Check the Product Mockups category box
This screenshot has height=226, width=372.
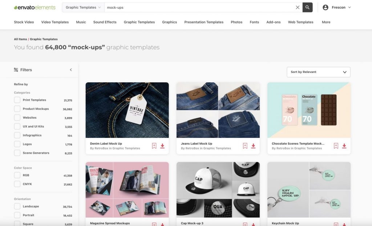pyautogui.click(x=17, y=109)
